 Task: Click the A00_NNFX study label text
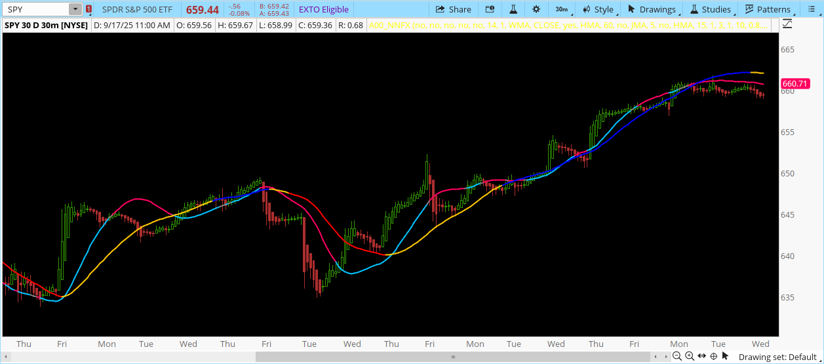[567, 25]
